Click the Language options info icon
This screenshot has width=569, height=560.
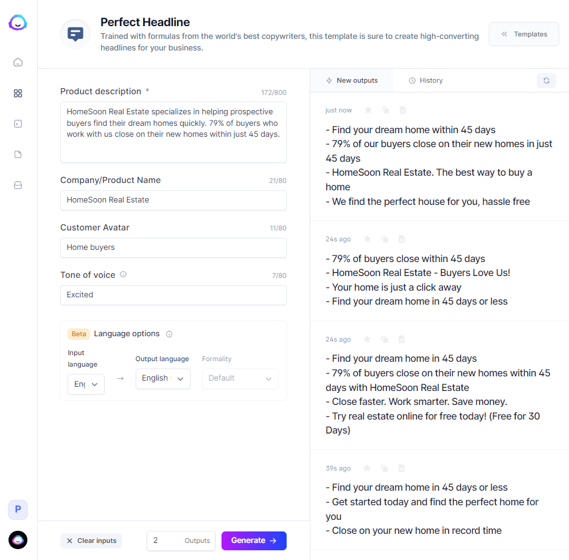pyautogui.click(x=169, y=334)
